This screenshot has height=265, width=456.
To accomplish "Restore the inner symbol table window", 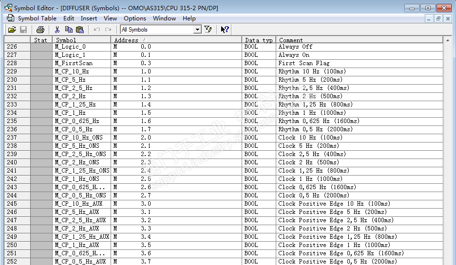I will click(438, 19).
